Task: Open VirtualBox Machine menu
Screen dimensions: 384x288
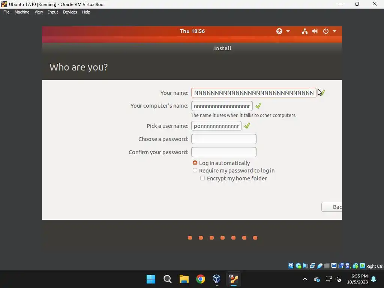Action: coord(22,12)
